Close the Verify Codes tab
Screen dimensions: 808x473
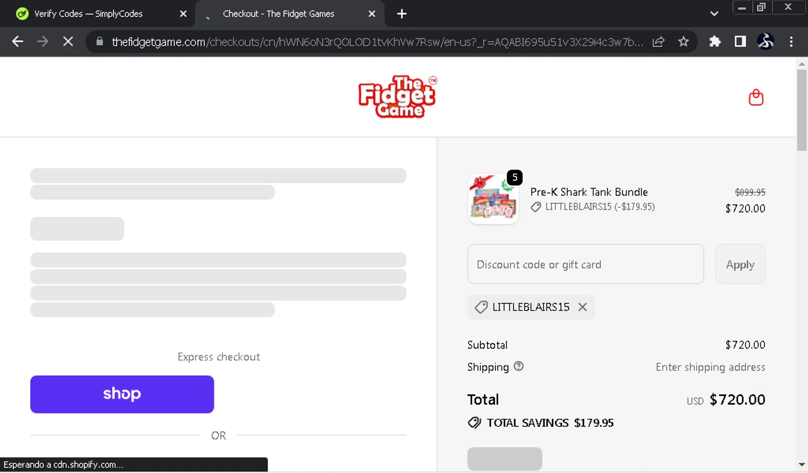pyautogui.click(x=183, y=14)
